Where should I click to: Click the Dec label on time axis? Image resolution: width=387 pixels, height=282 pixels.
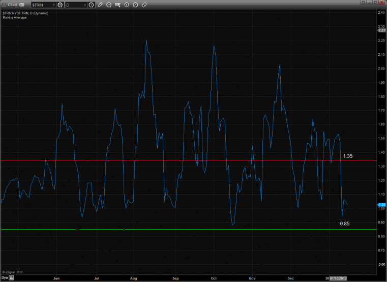(x=290, y=278)
